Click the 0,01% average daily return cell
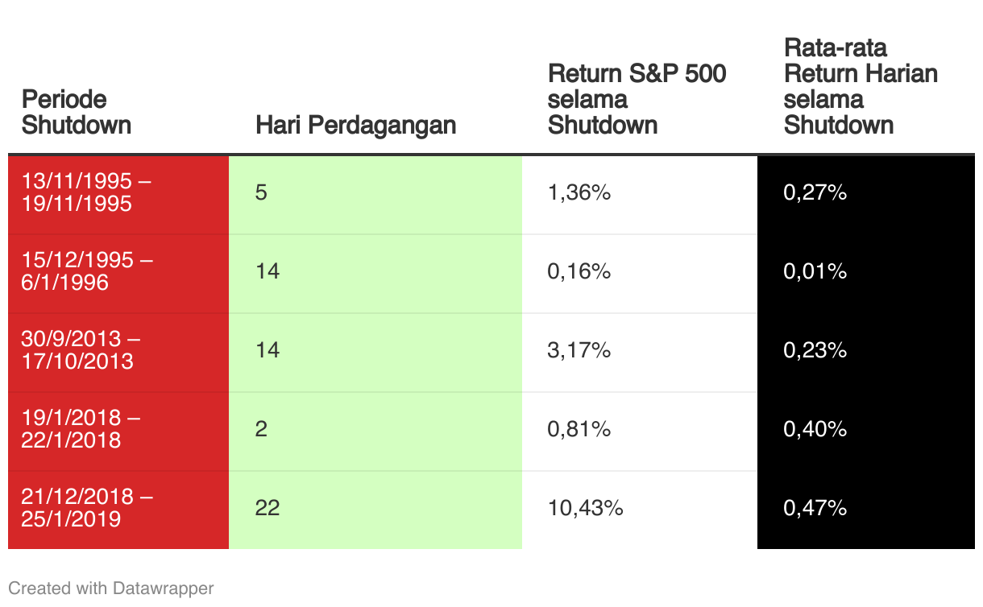This screenshot has width=983, height=607. pos(865,272)
